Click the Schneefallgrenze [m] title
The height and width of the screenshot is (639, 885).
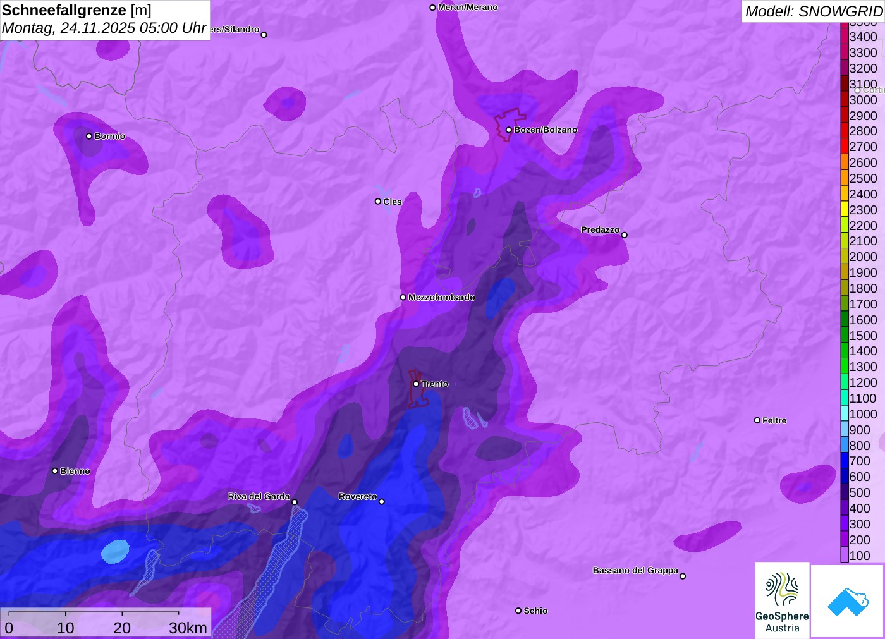pos(76,10)
